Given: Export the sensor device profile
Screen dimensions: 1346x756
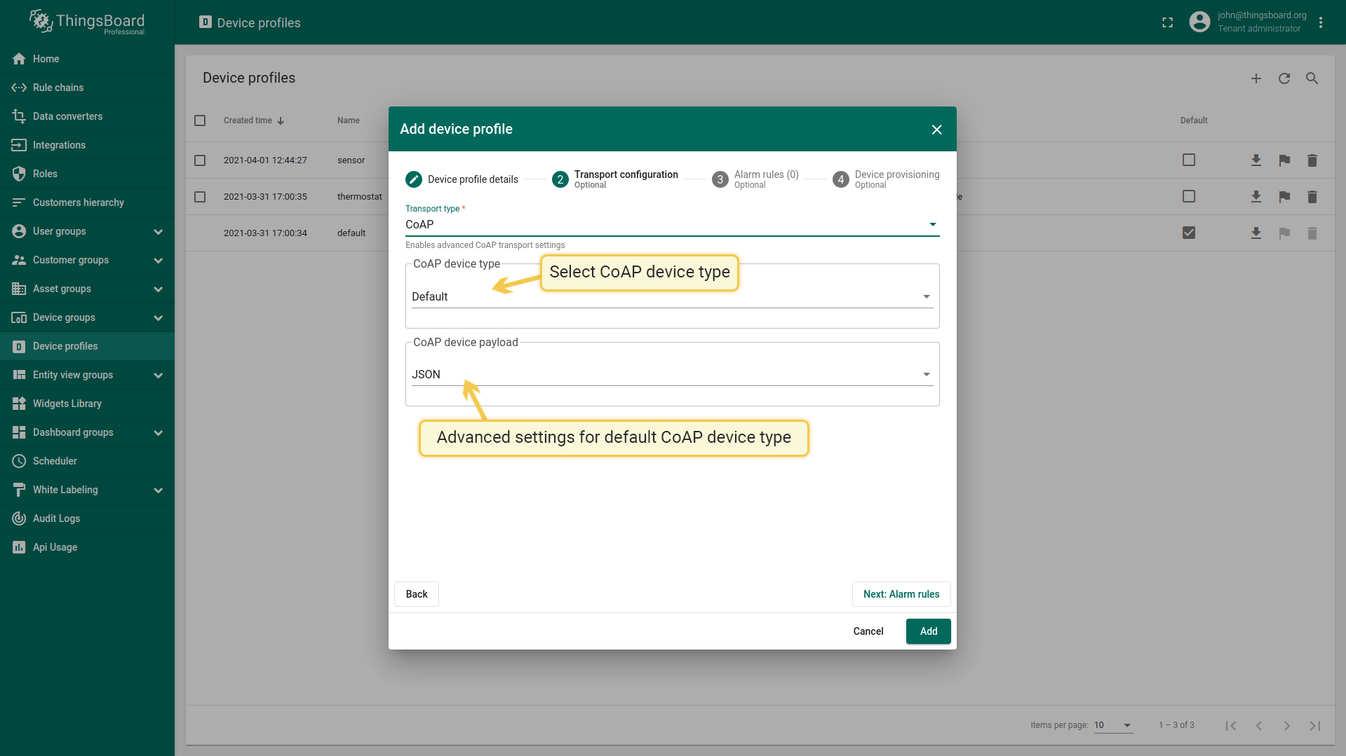Looking at the screenshot, I should pyautogui.click(x=1256, y=160).
